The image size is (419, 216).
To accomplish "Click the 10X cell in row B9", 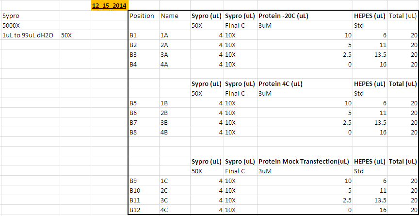I will point(231,181).
